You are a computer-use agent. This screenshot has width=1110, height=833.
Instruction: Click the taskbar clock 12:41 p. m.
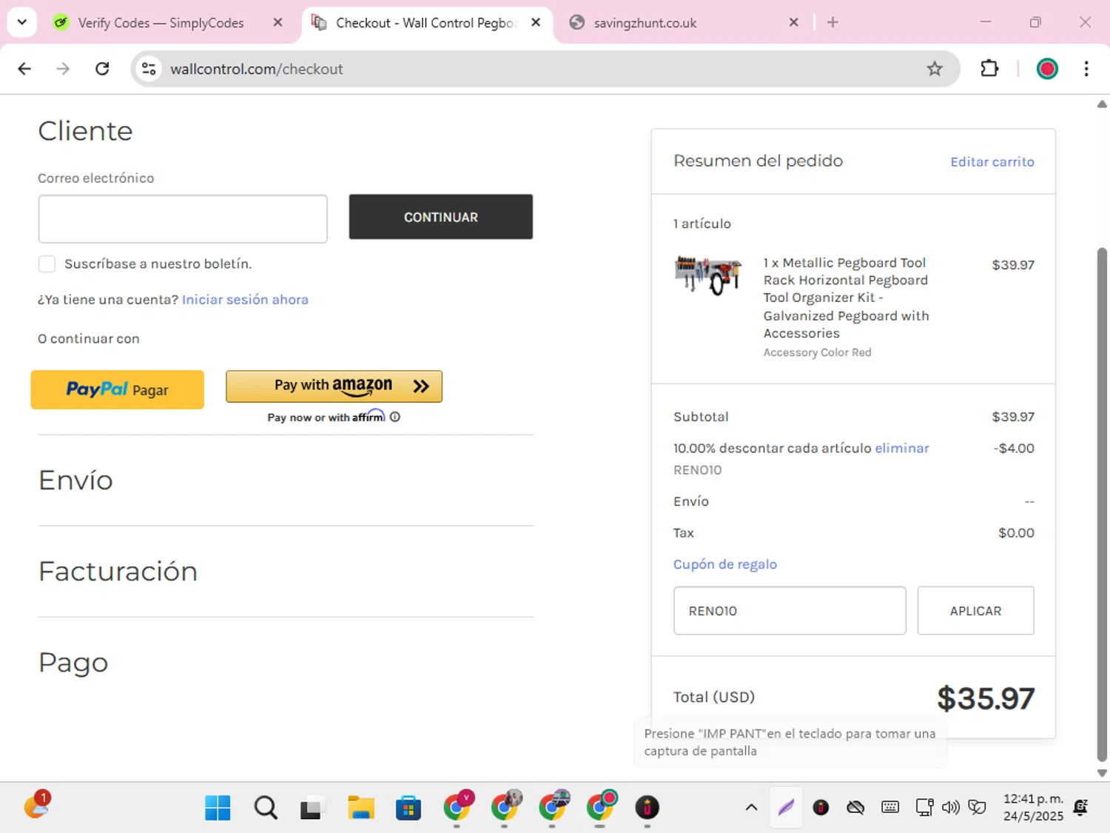tap(1033, 799)
